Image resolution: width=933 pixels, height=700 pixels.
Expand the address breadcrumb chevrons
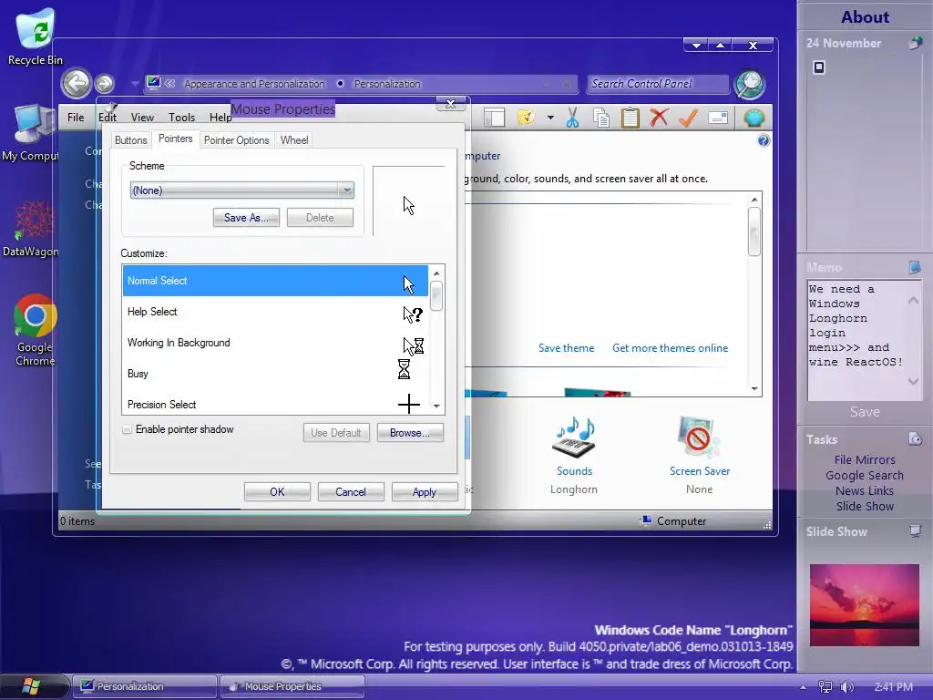170,84
